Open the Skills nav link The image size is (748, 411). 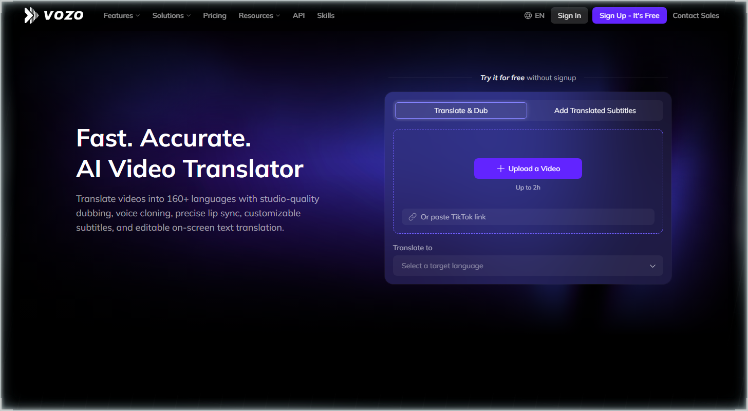click(x=326, y=15)
